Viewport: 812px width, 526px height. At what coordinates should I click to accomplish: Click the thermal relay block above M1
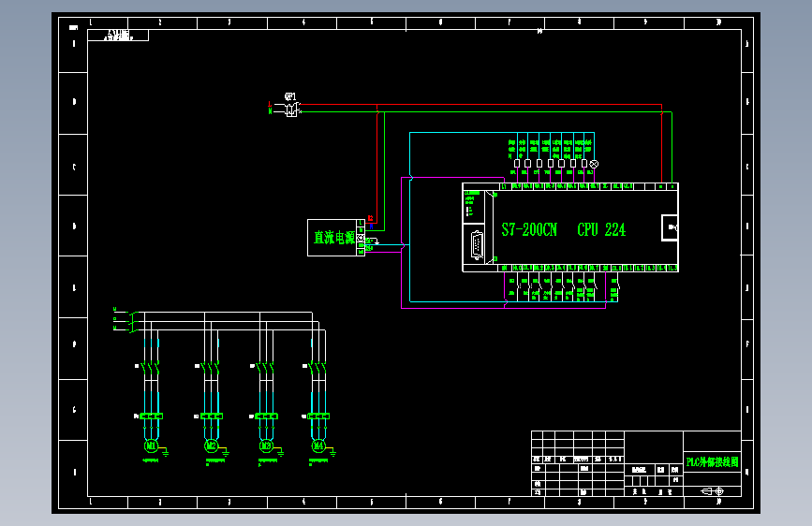(x=151, y=416)
